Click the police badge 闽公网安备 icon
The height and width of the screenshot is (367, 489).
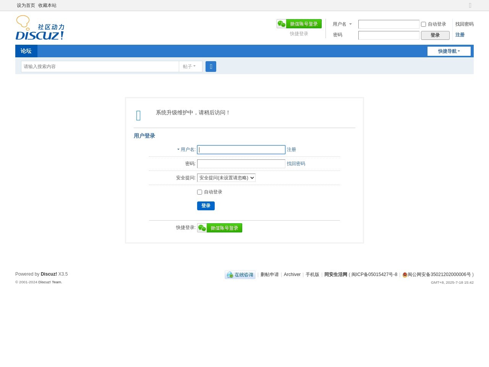point(405,275)
